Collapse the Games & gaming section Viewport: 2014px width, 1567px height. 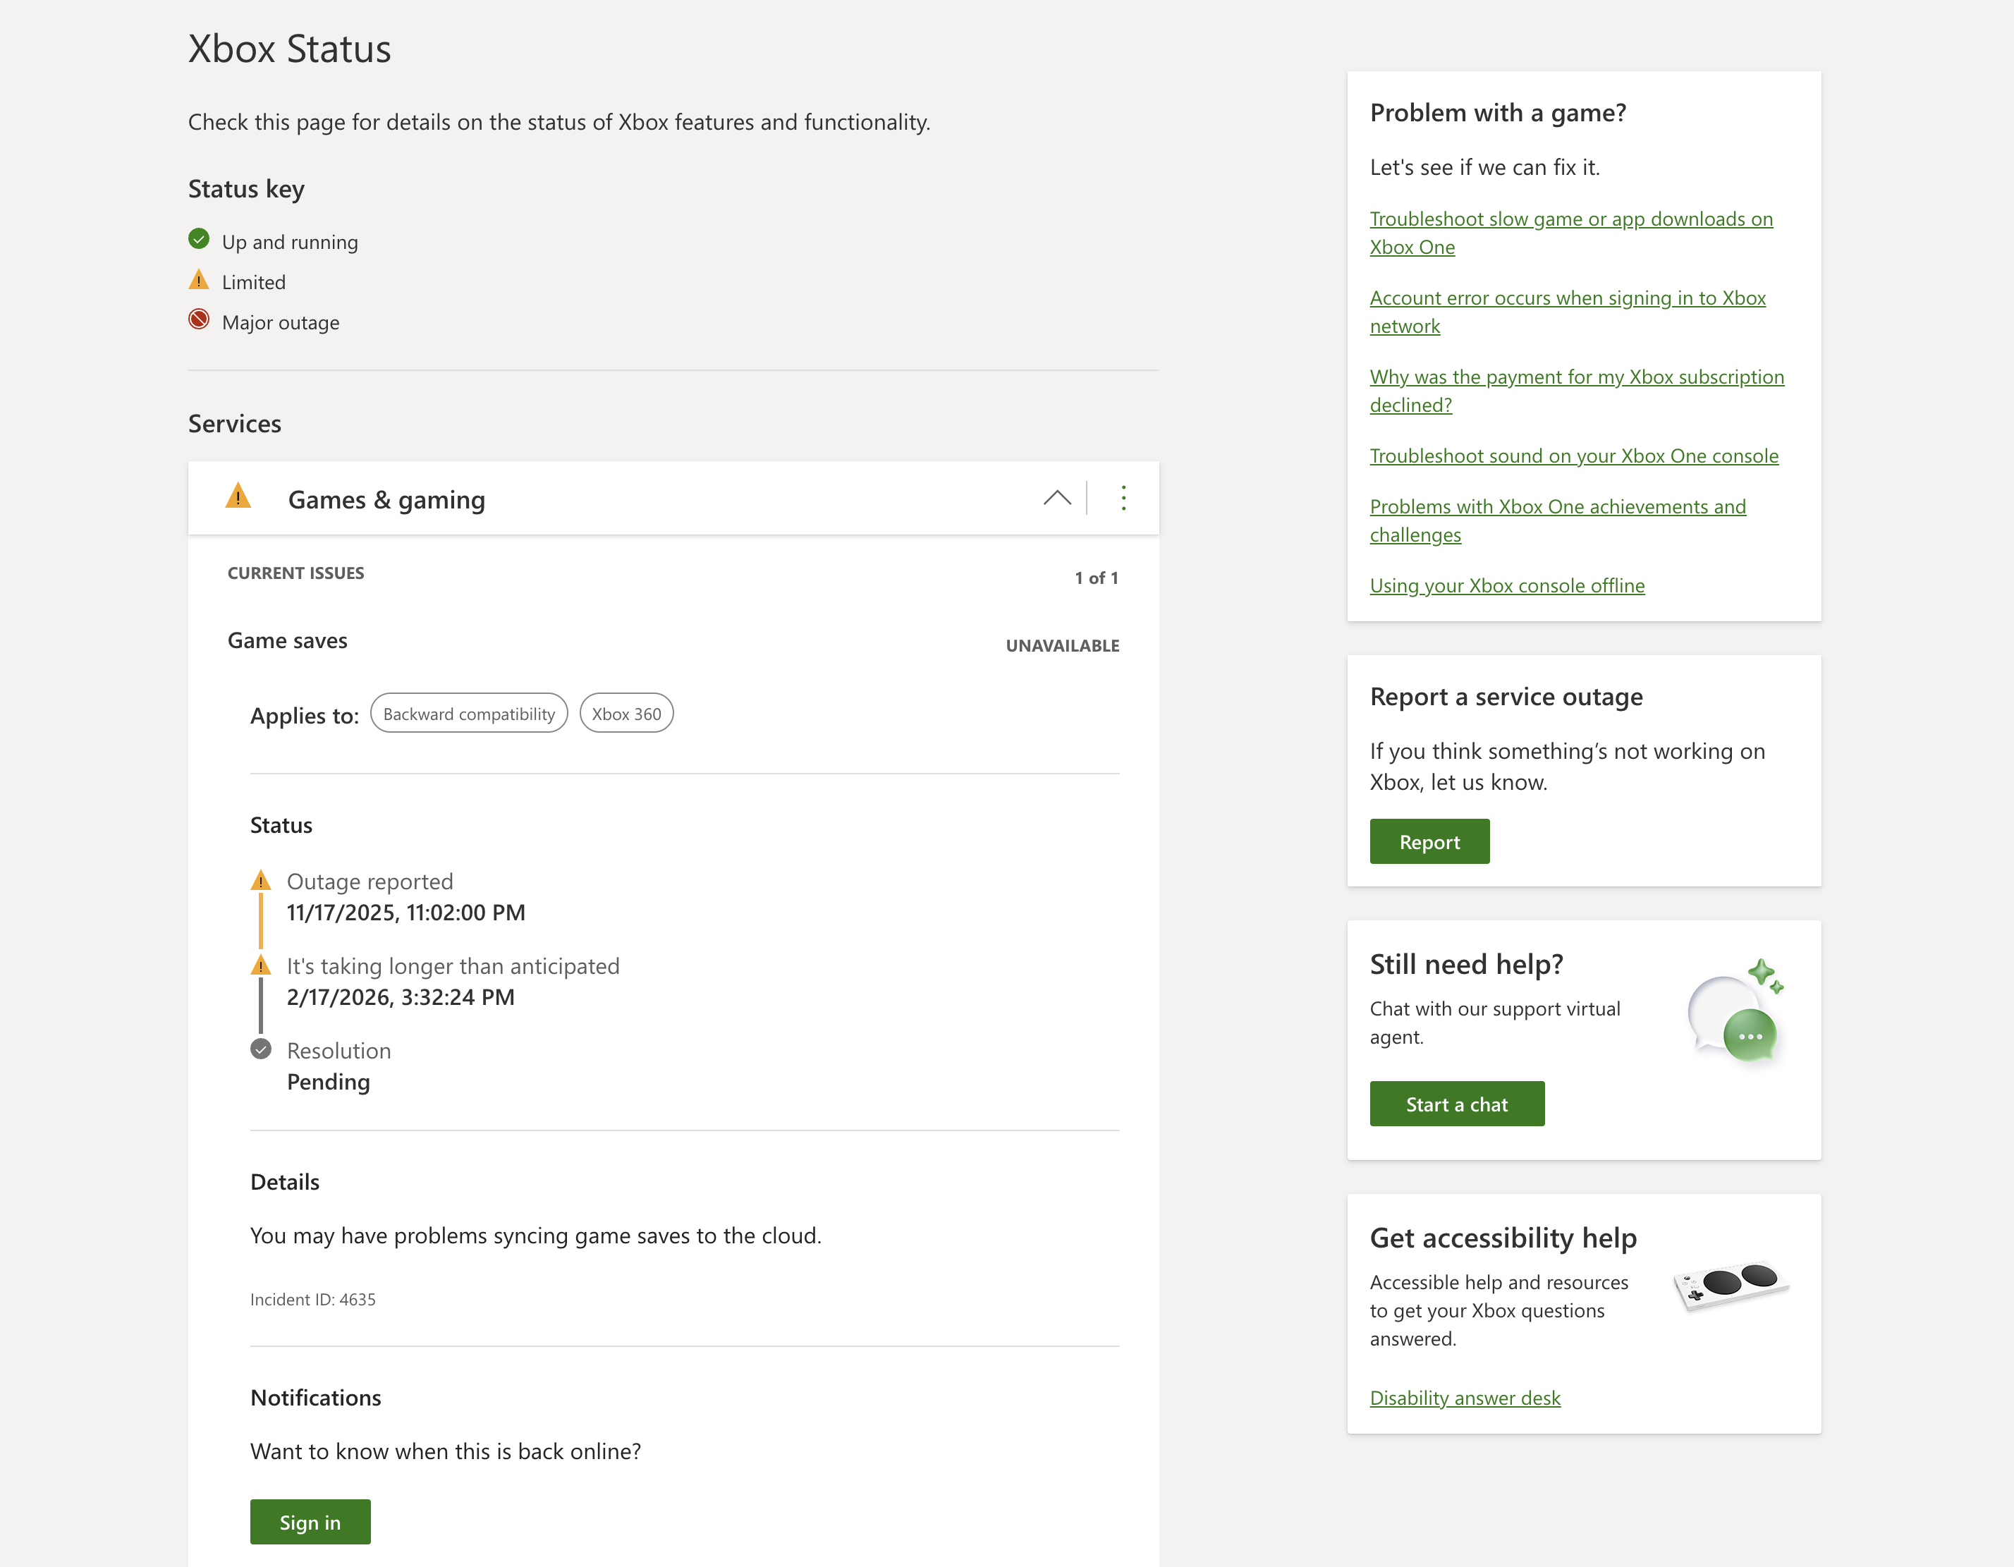(1057, 498)
